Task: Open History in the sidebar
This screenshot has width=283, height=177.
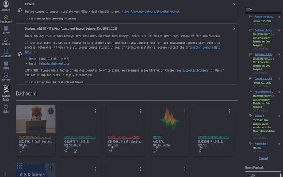Action: (x=6, y=77)
